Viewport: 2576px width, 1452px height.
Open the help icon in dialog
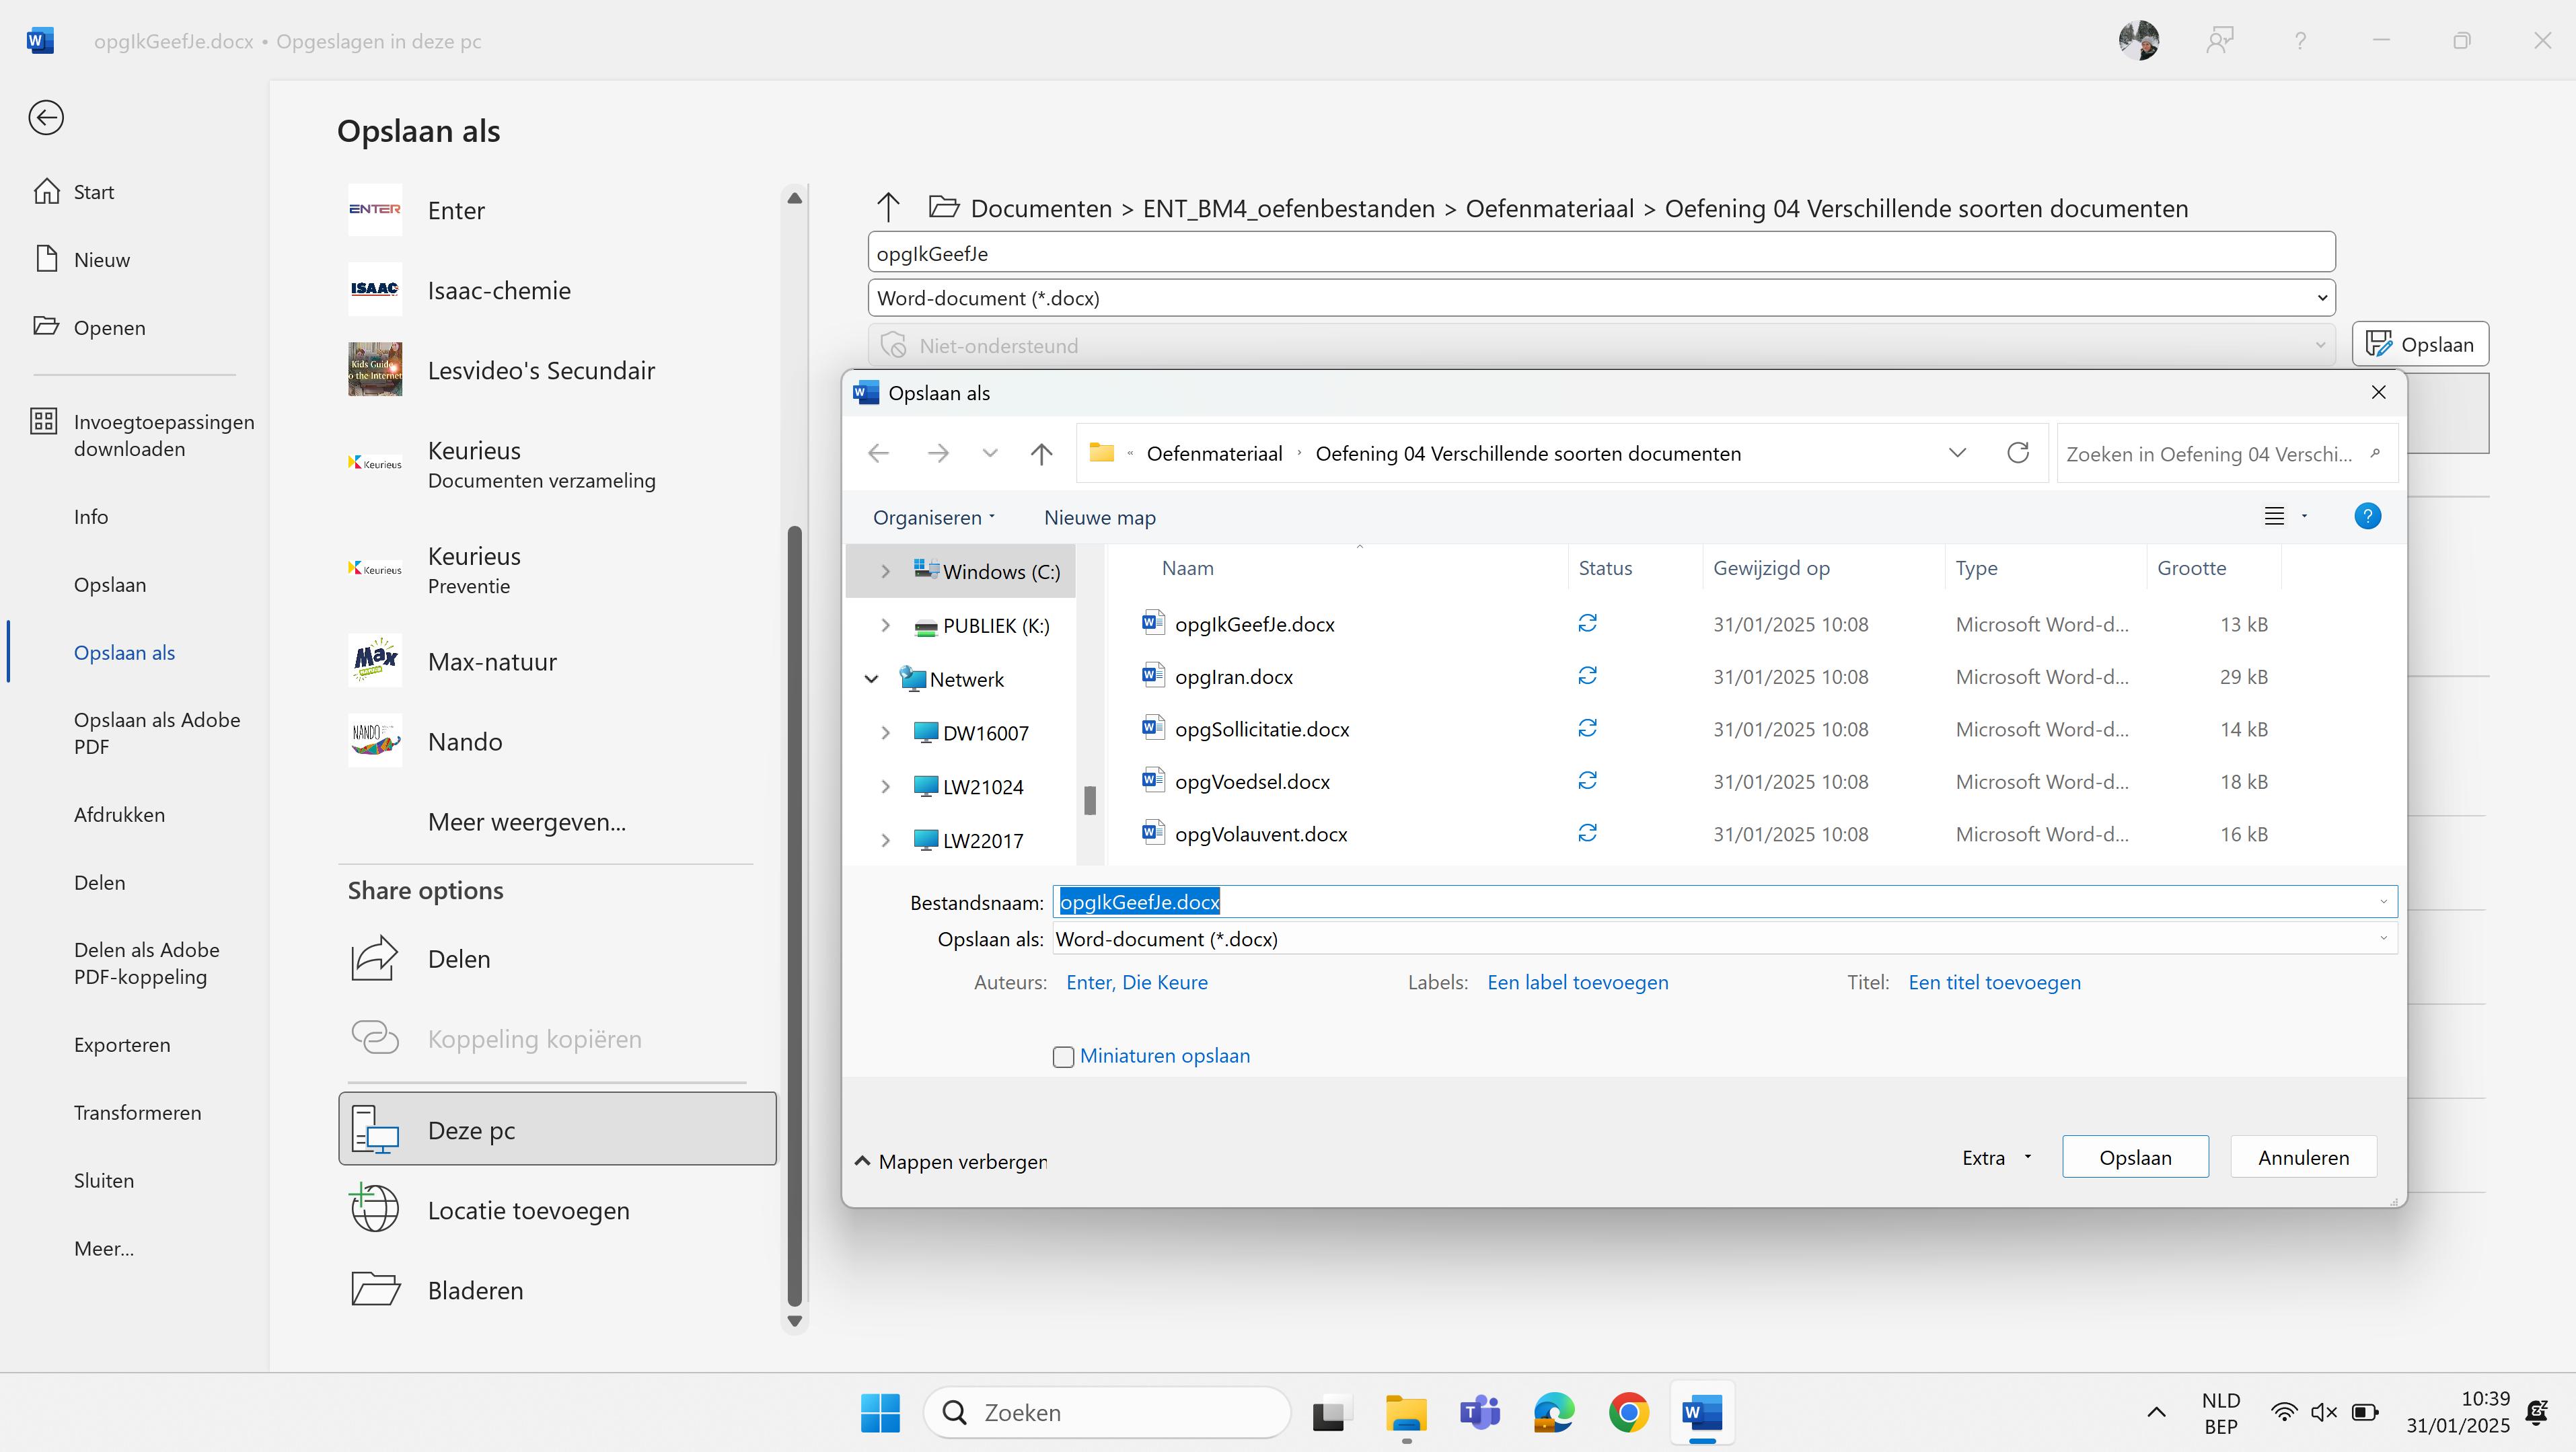2367,517
